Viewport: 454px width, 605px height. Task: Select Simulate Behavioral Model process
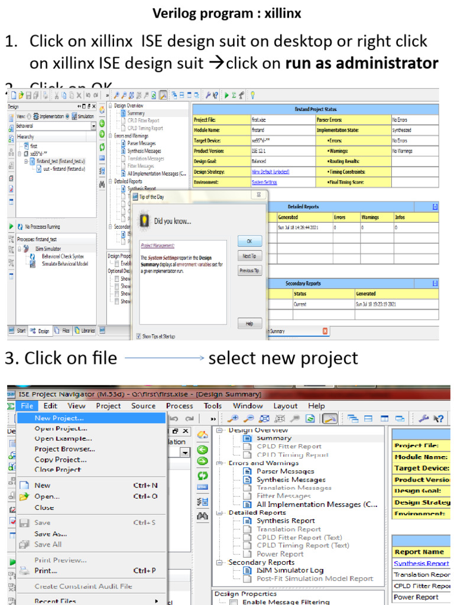point(64,264)
